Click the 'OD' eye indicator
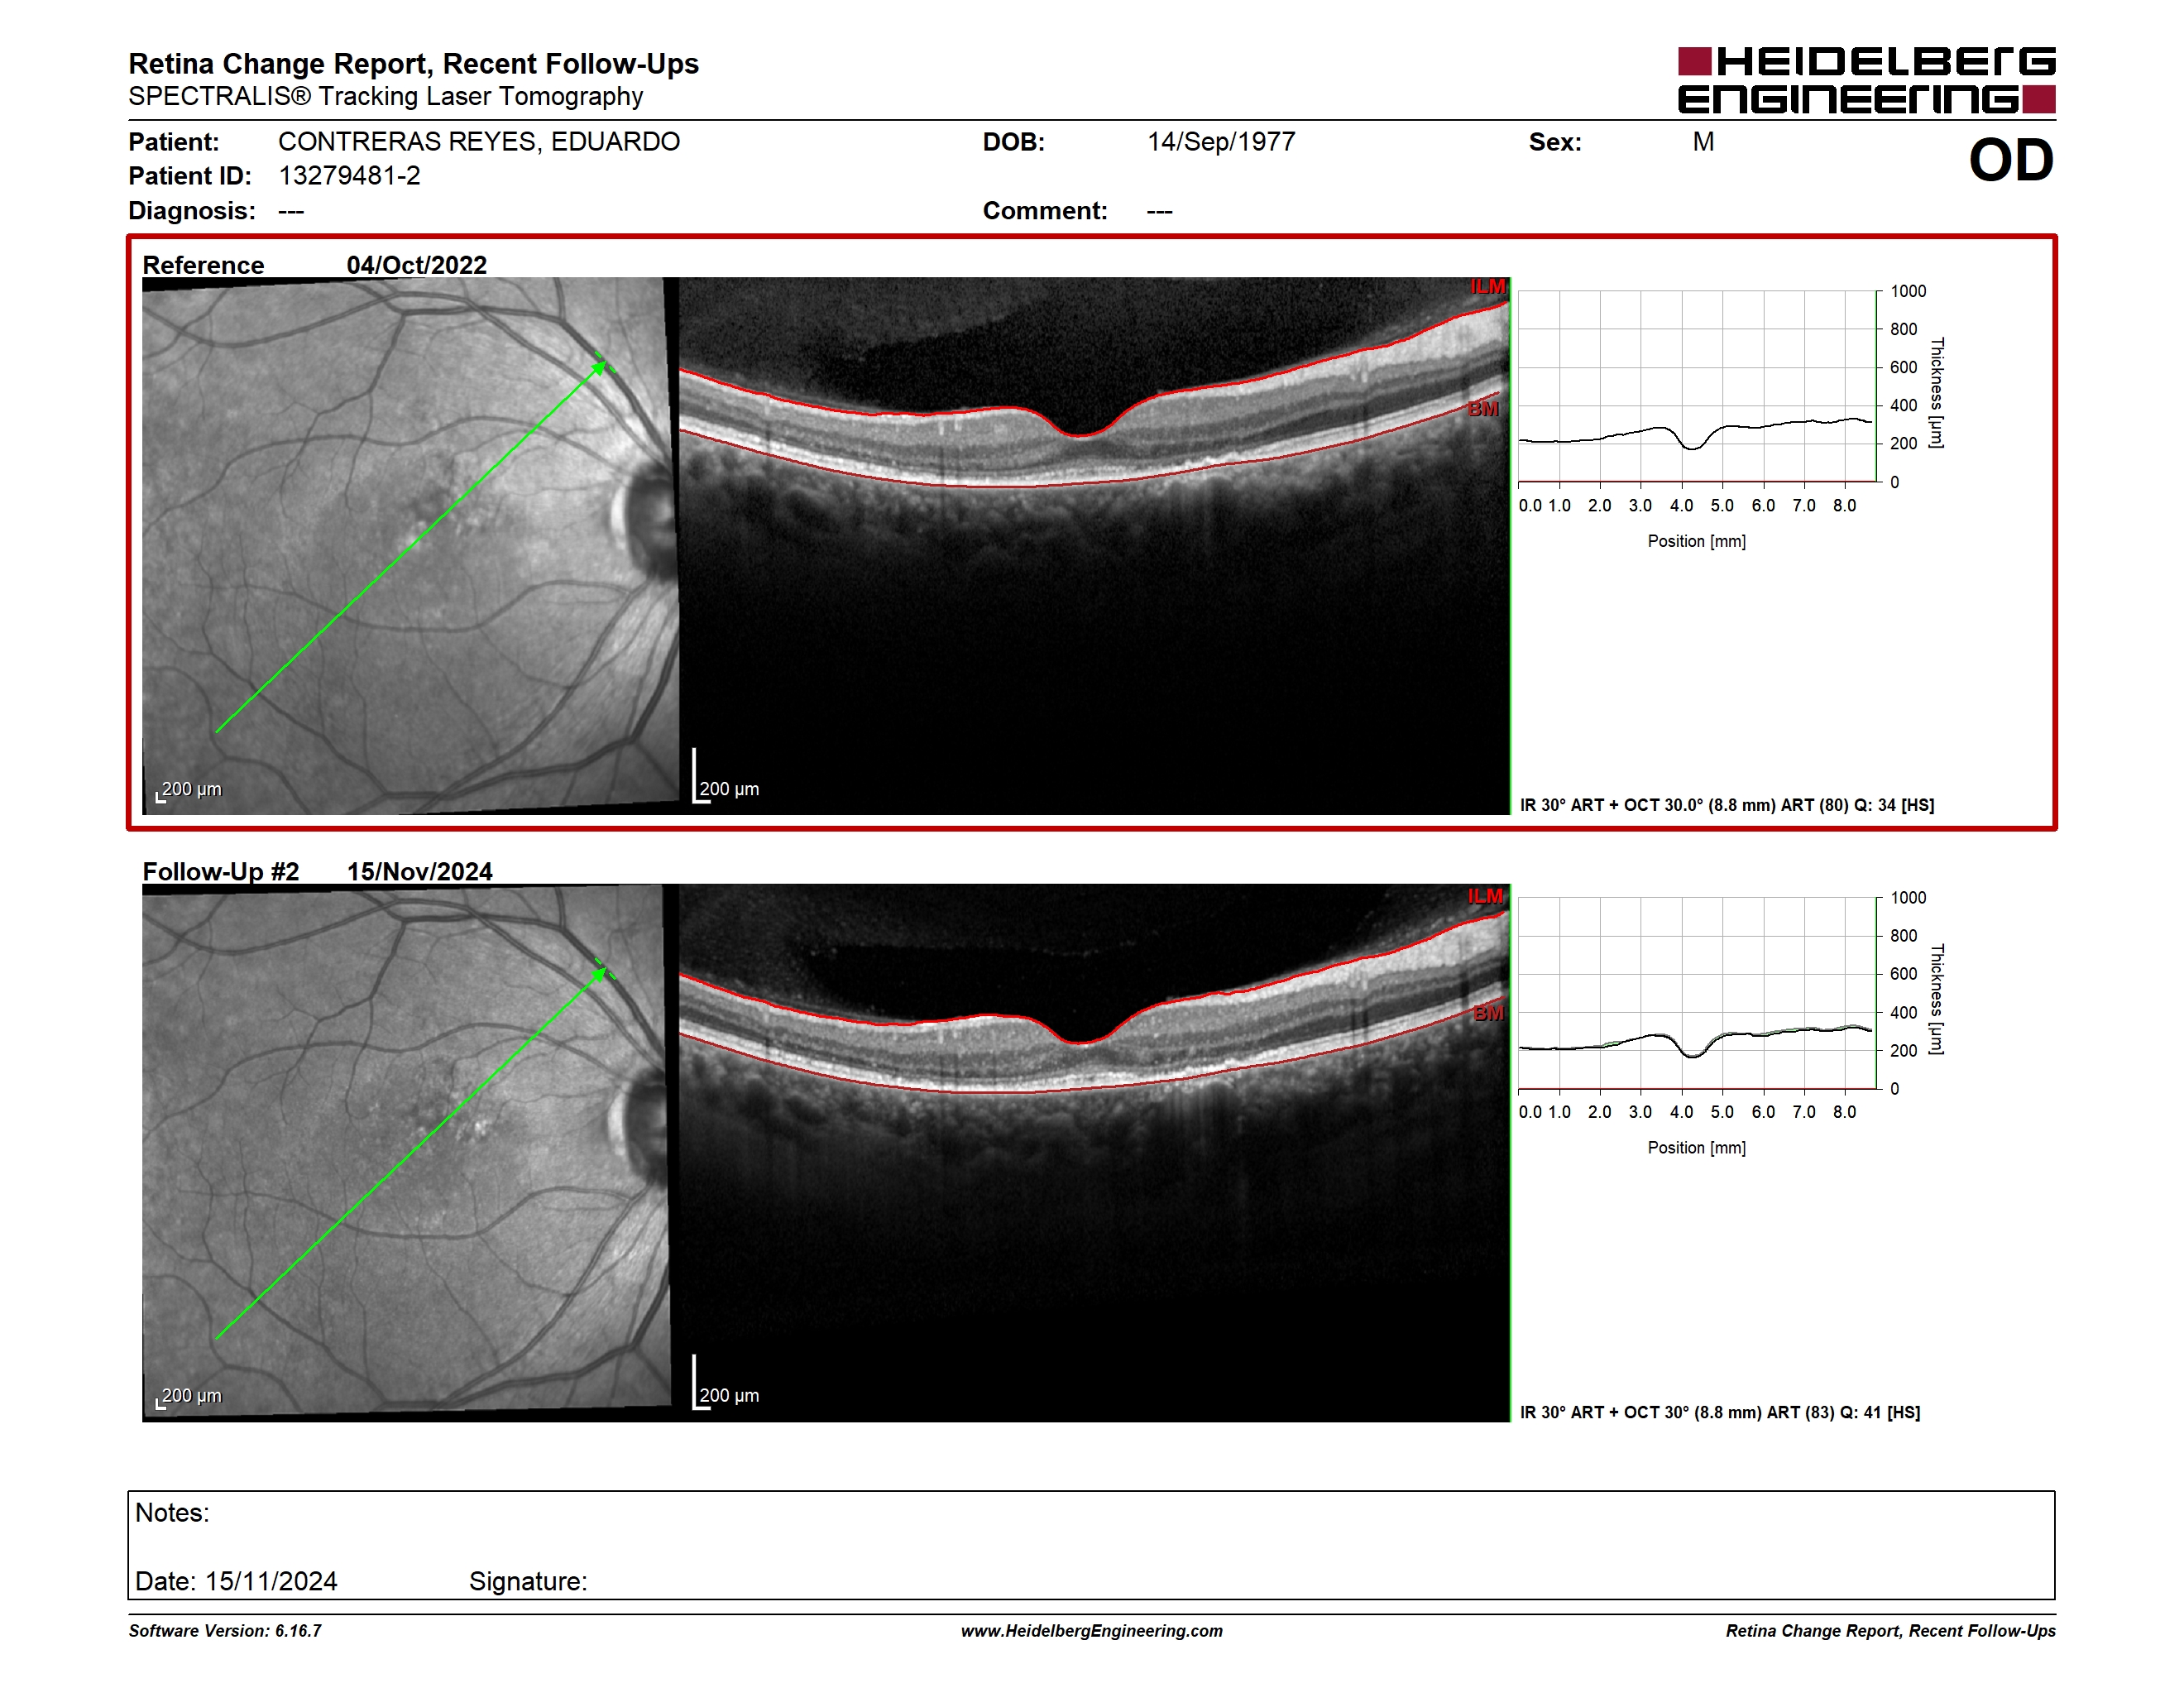2184x1688 pixels. point(2011,160)
